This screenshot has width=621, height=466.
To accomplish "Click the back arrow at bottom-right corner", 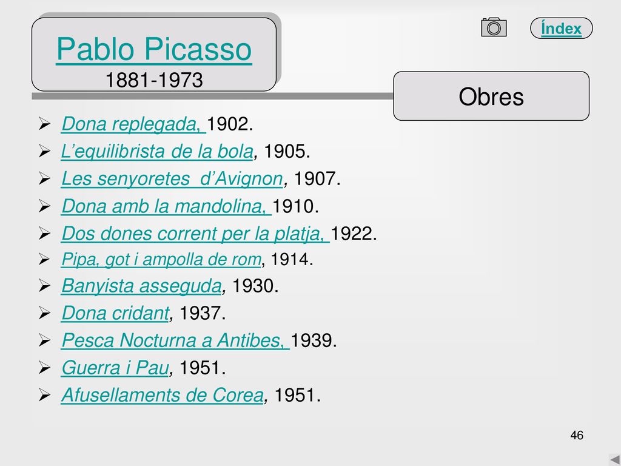I will click(x=615, y=460).
